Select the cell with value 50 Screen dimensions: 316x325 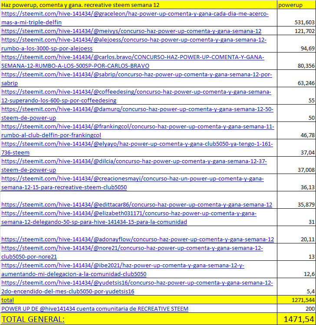pos(296,113)
